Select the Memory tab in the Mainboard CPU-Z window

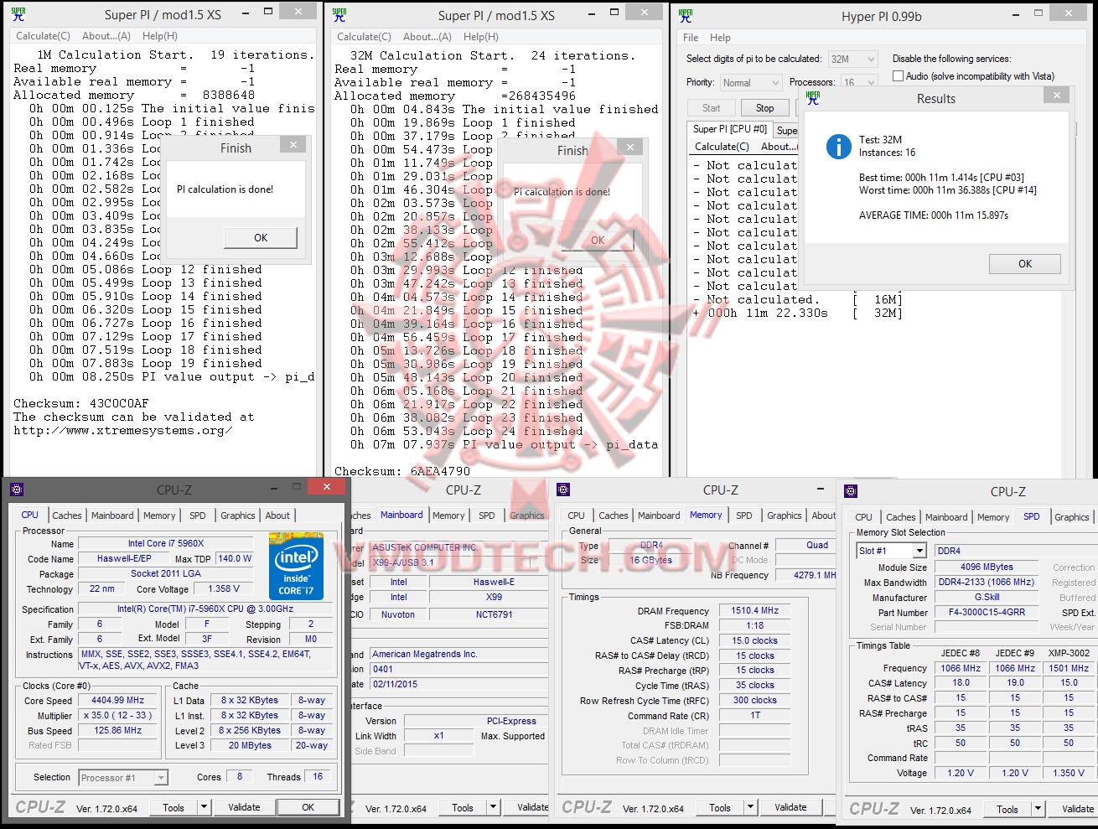coord(448,516)
